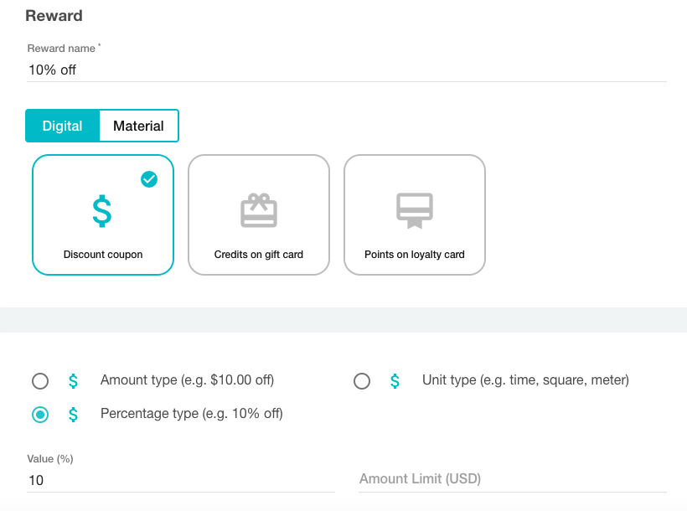Image resolution: width=687 pixels, height=511 pixels.
Task: Click dollar icon beside Unit type
Action: (395, 381)
